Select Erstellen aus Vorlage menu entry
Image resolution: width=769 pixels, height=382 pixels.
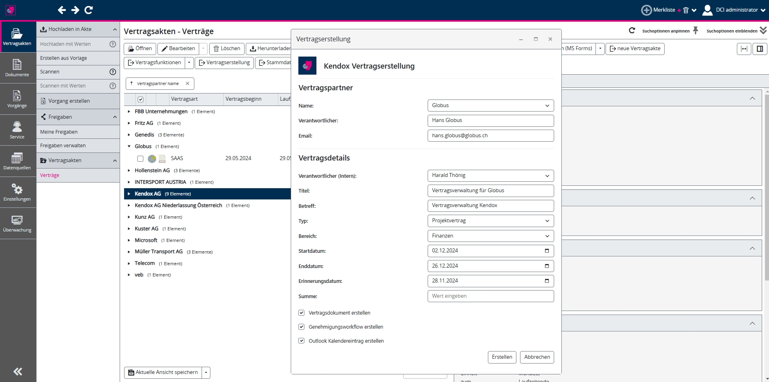[x=78, y=58]
